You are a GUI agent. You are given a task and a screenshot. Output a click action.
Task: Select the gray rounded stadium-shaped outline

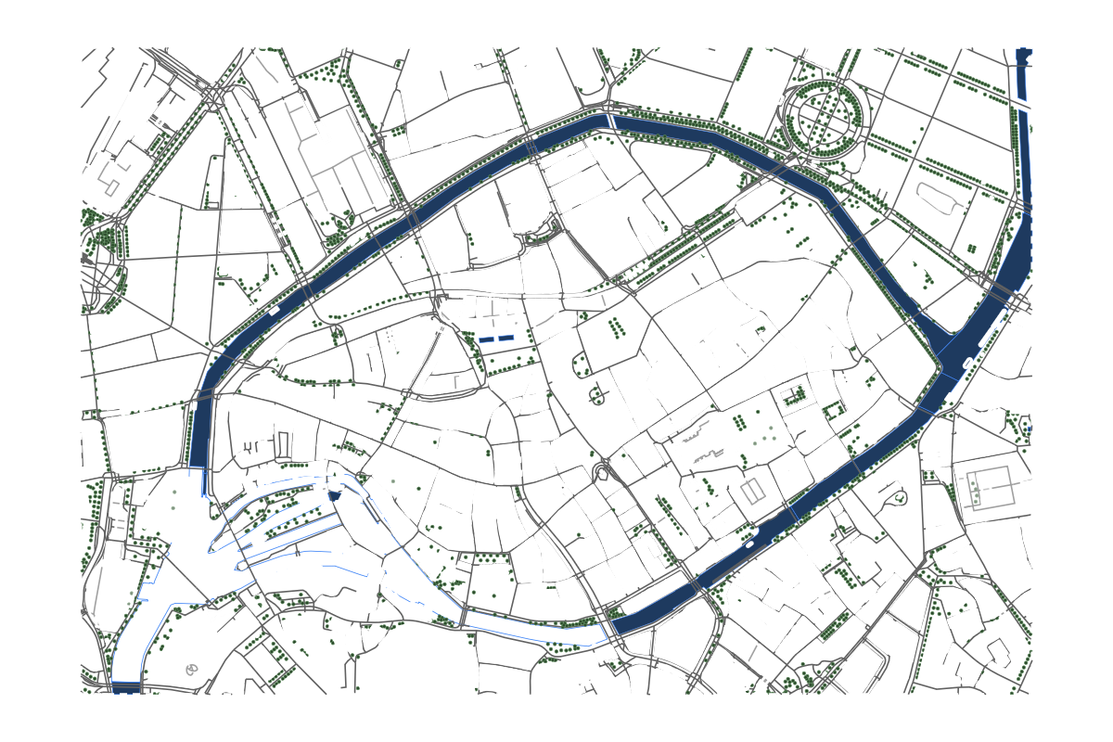pyautogui.click(x=940, y=198)
